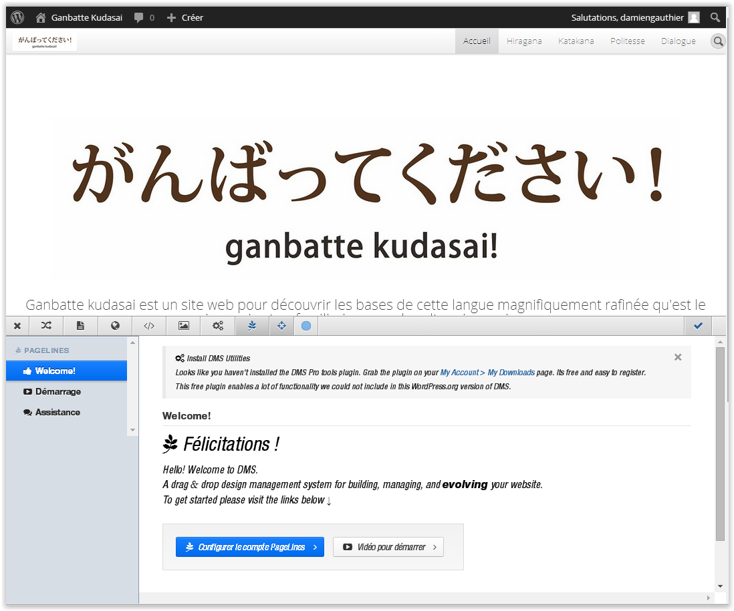The image size is (734, 611).
Task: Open the Hiragana menu item
Action: [x=524, y=41]
